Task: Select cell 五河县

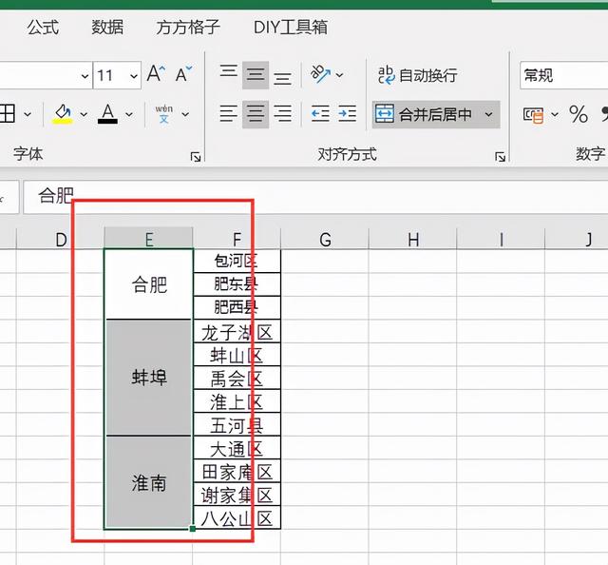Action: [x=237, y=425]
